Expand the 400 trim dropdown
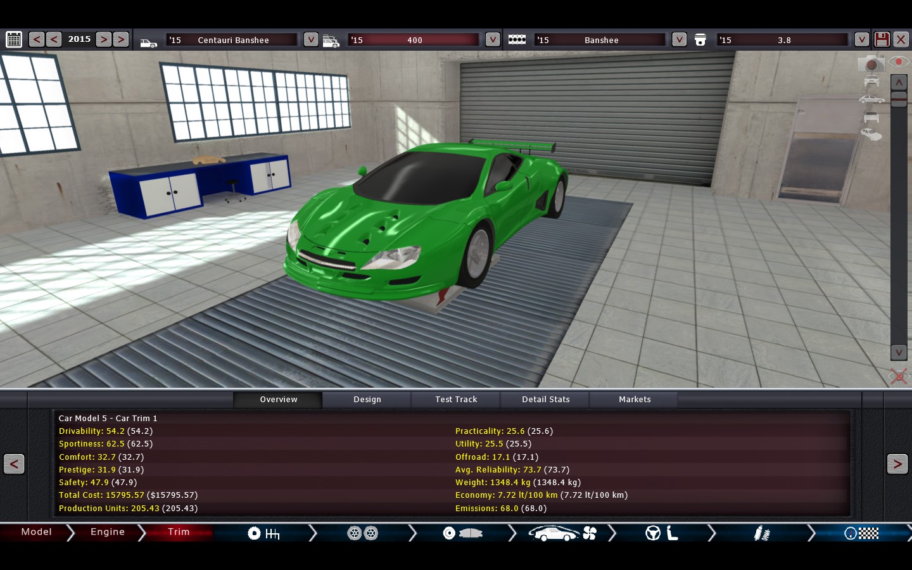 pyautogui.click(x=493, y=39)
